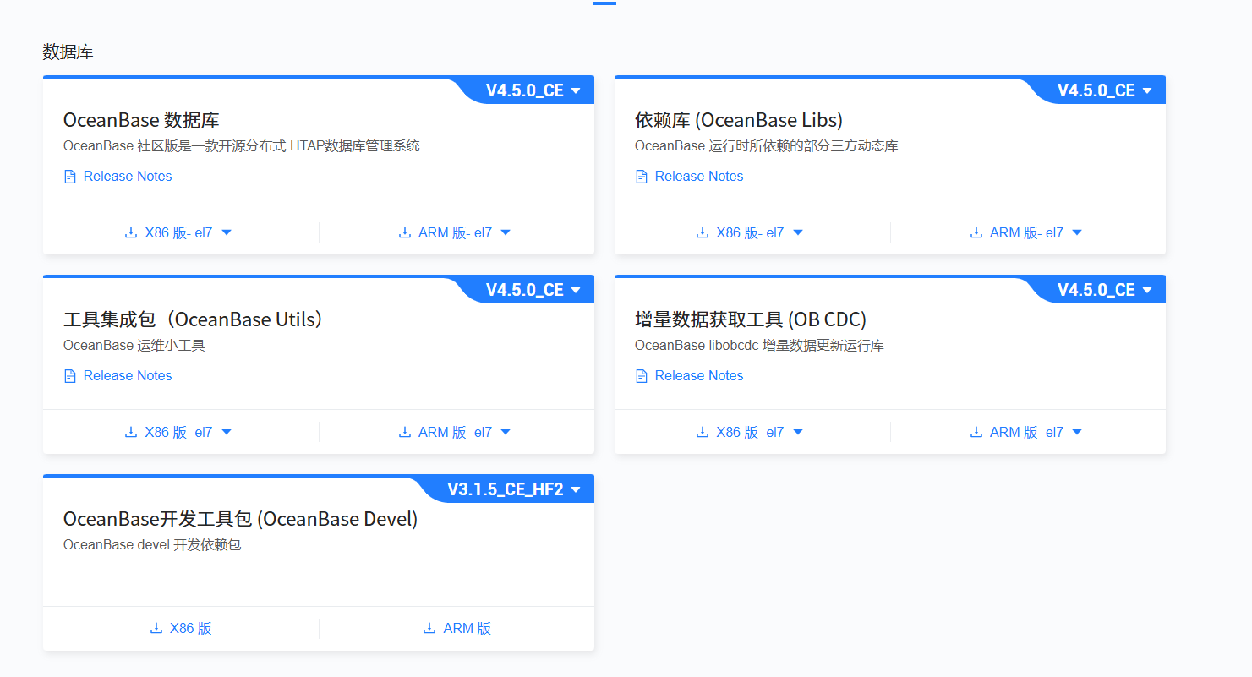Click the document icon beside Release Notes on OceanBase Libs card
Viewport: 1252px width, 677px height.
point(641,175)
